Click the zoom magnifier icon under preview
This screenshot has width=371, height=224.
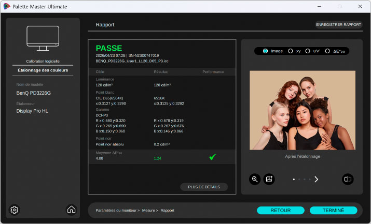(255, 179)
